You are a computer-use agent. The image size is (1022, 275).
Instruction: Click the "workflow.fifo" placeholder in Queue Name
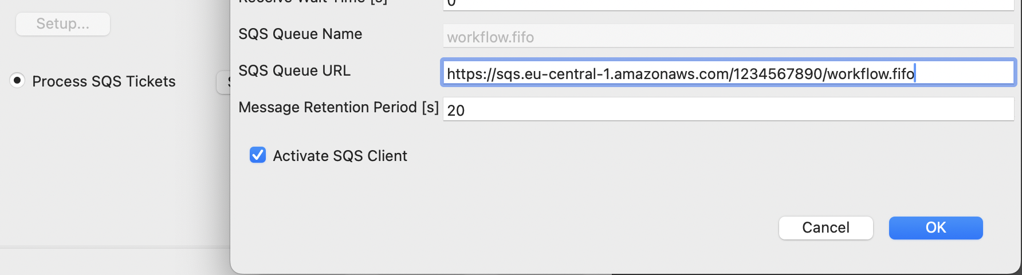[490, 37]
